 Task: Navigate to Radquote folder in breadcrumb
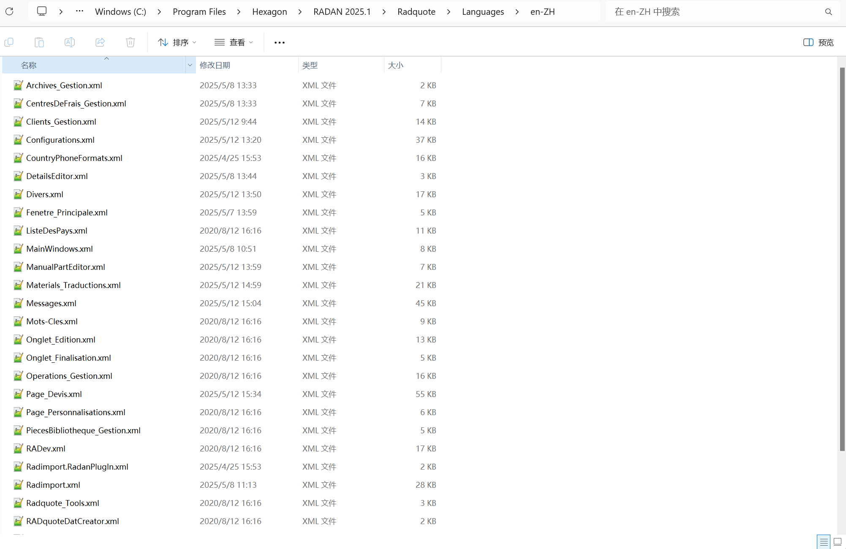416,12
